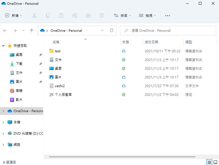
Task: Open the 新增 (New) dropdown
Action: point(13,15)
